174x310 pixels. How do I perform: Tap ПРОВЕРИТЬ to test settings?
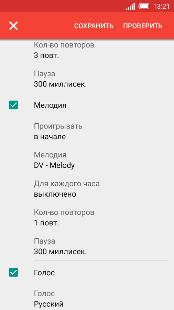tap(143, 26)
